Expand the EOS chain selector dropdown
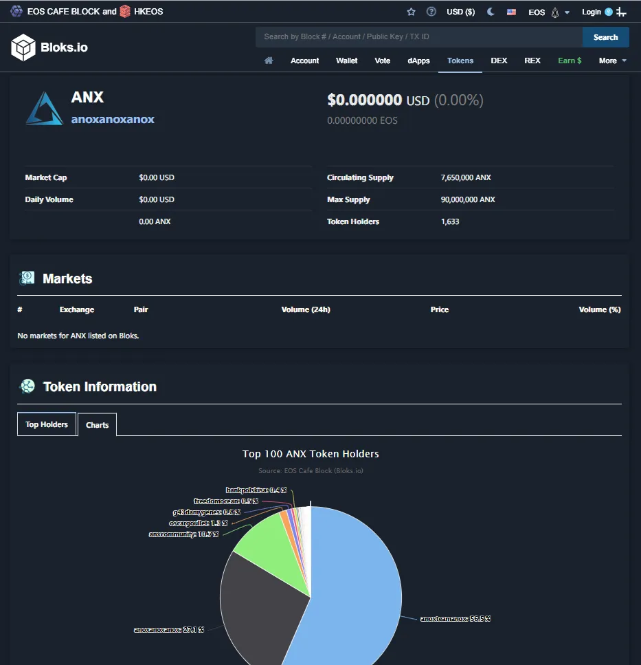 coord(549,12)
